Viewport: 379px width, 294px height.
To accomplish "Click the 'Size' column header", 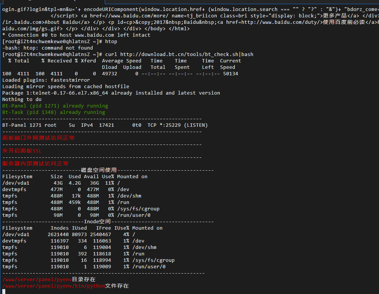I will pos(57,177).
